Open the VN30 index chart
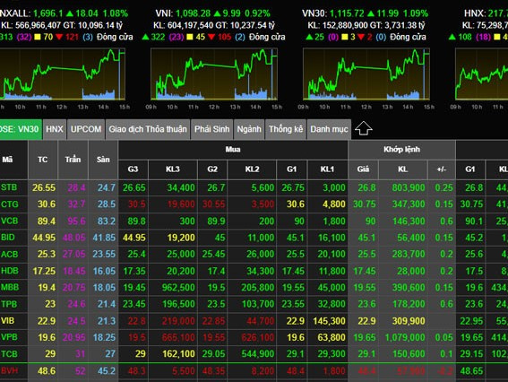 pyautogui.click(x=366, y=74)
